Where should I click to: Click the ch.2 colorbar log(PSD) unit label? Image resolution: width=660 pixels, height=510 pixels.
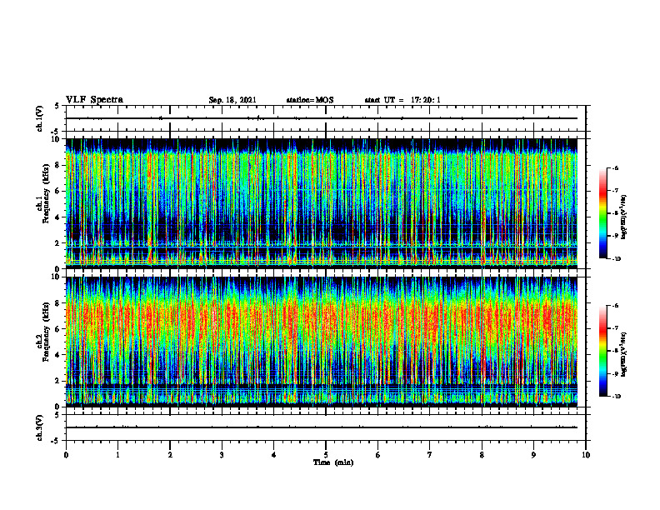point(624,354)
